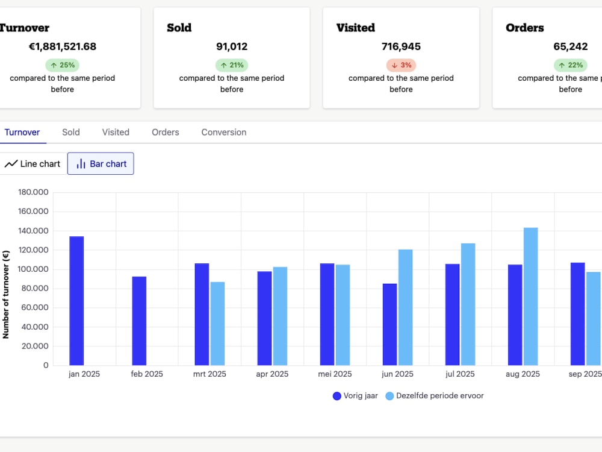Click the Sold card heading

pyautogui.click(x=179, y=28)
